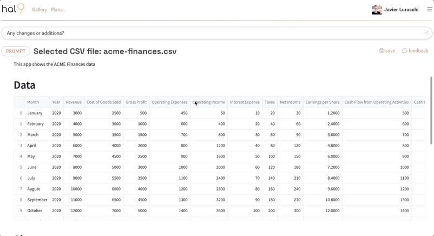Open the Plans page
The width and height of the screenshot is (434, 236).
[x=57, y=10]
